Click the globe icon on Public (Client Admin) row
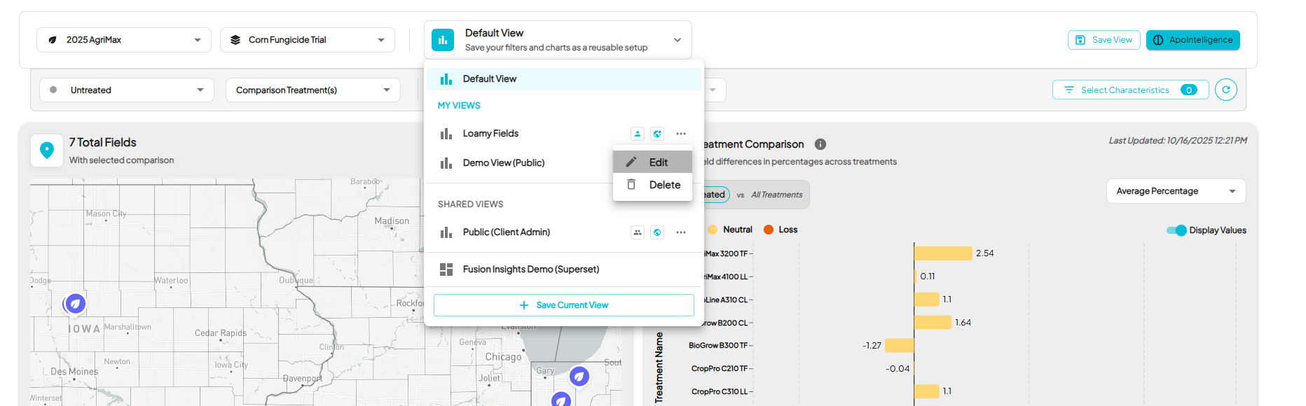 click(x=657, y=232)
